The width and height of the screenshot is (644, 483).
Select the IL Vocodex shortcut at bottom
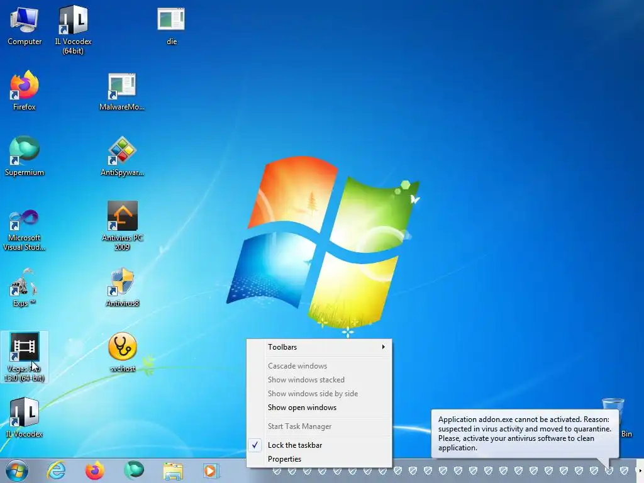tap(25, 418)
